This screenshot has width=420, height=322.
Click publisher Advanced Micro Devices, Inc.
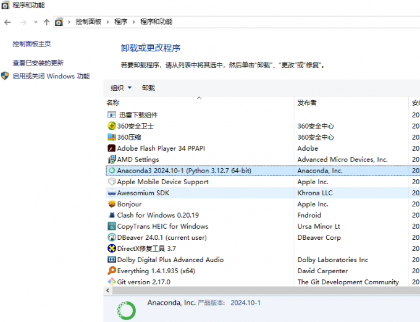tap(342, 159)
